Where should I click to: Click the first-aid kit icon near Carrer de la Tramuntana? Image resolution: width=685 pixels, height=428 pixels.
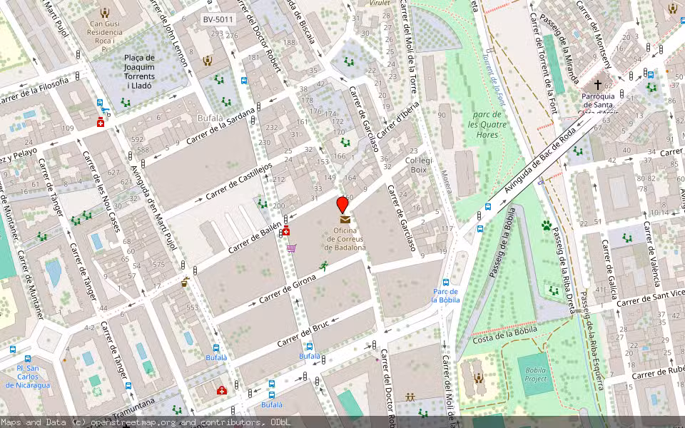click(222, 390)
